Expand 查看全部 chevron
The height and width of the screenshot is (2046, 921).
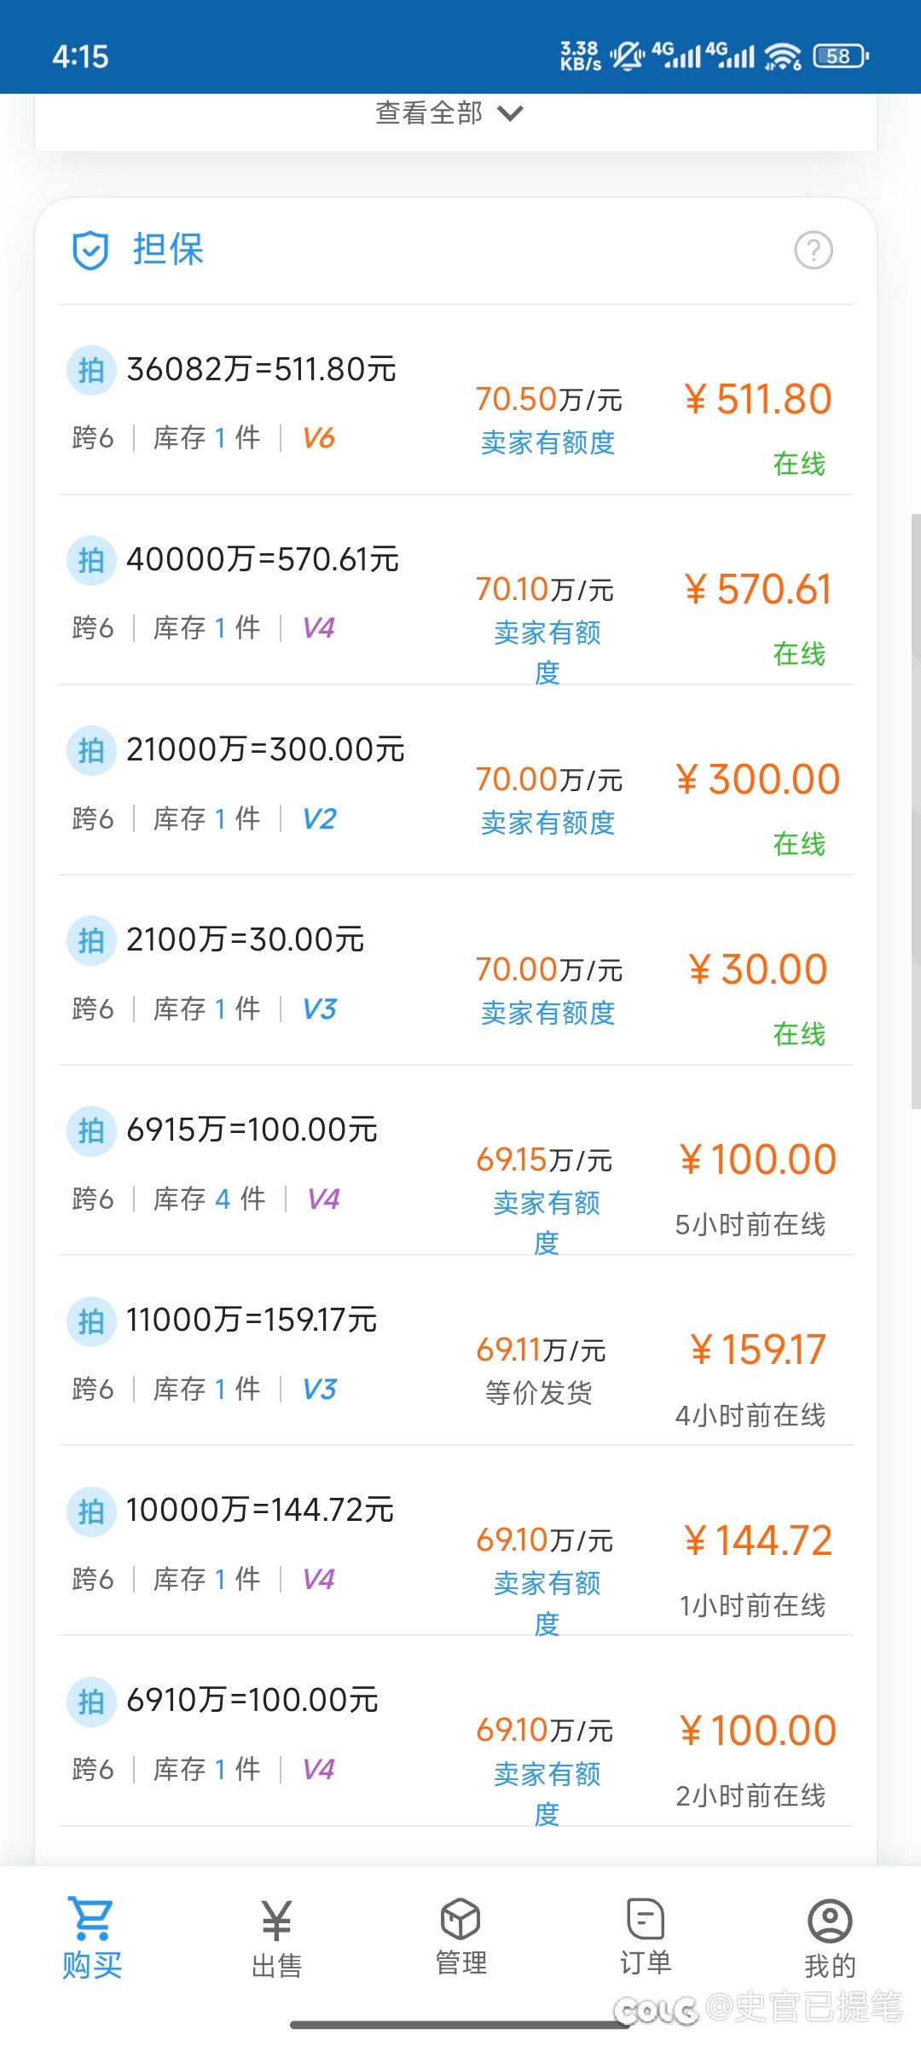(x=511, y=113)
